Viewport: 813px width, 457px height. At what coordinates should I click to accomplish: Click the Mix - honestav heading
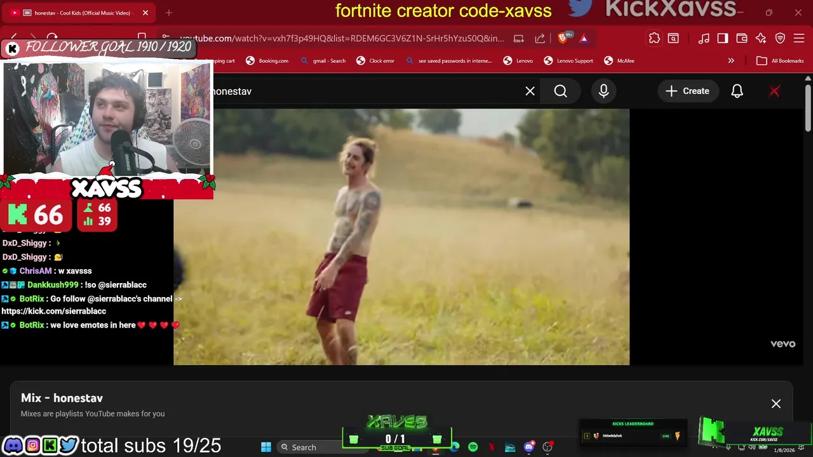pyautogui.click(x=62, y=398)
